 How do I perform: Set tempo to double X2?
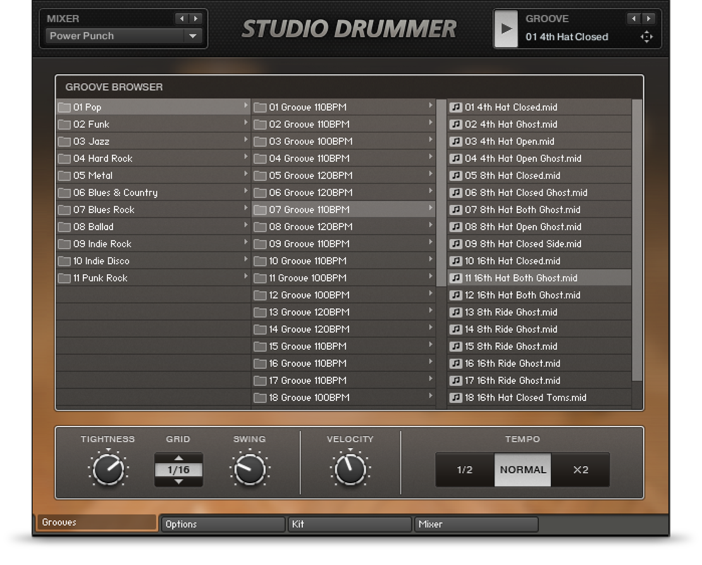pyautogui.click(x=581, y=470)
